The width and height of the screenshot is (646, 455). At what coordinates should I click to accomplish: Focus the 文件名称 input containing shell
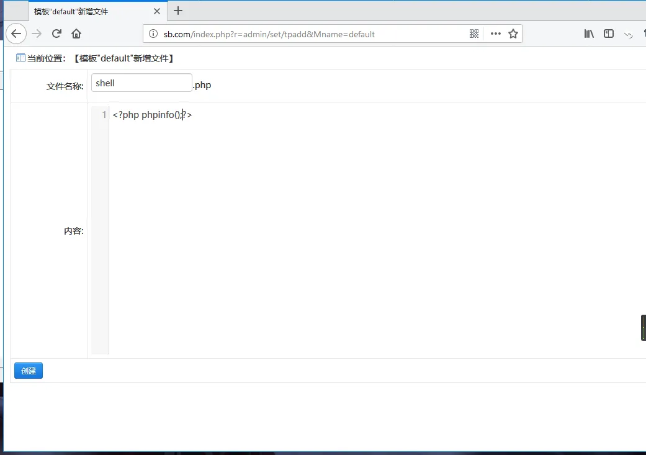(141, 83)
